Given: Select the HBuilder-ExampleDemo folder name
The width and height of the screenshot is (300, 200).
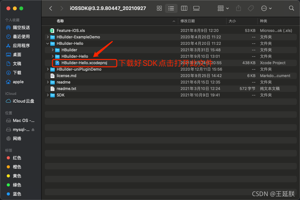Looking at the screenshot, I should tap(78, 37).
